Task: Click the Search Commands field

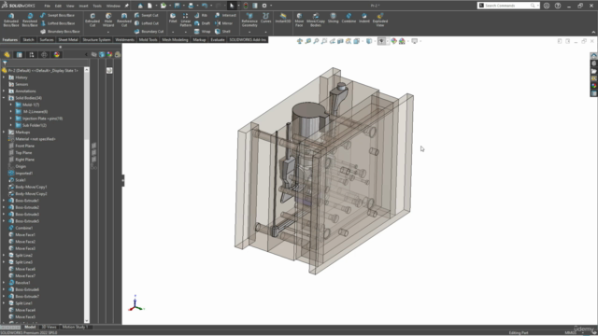Action: tap(507, 6)
